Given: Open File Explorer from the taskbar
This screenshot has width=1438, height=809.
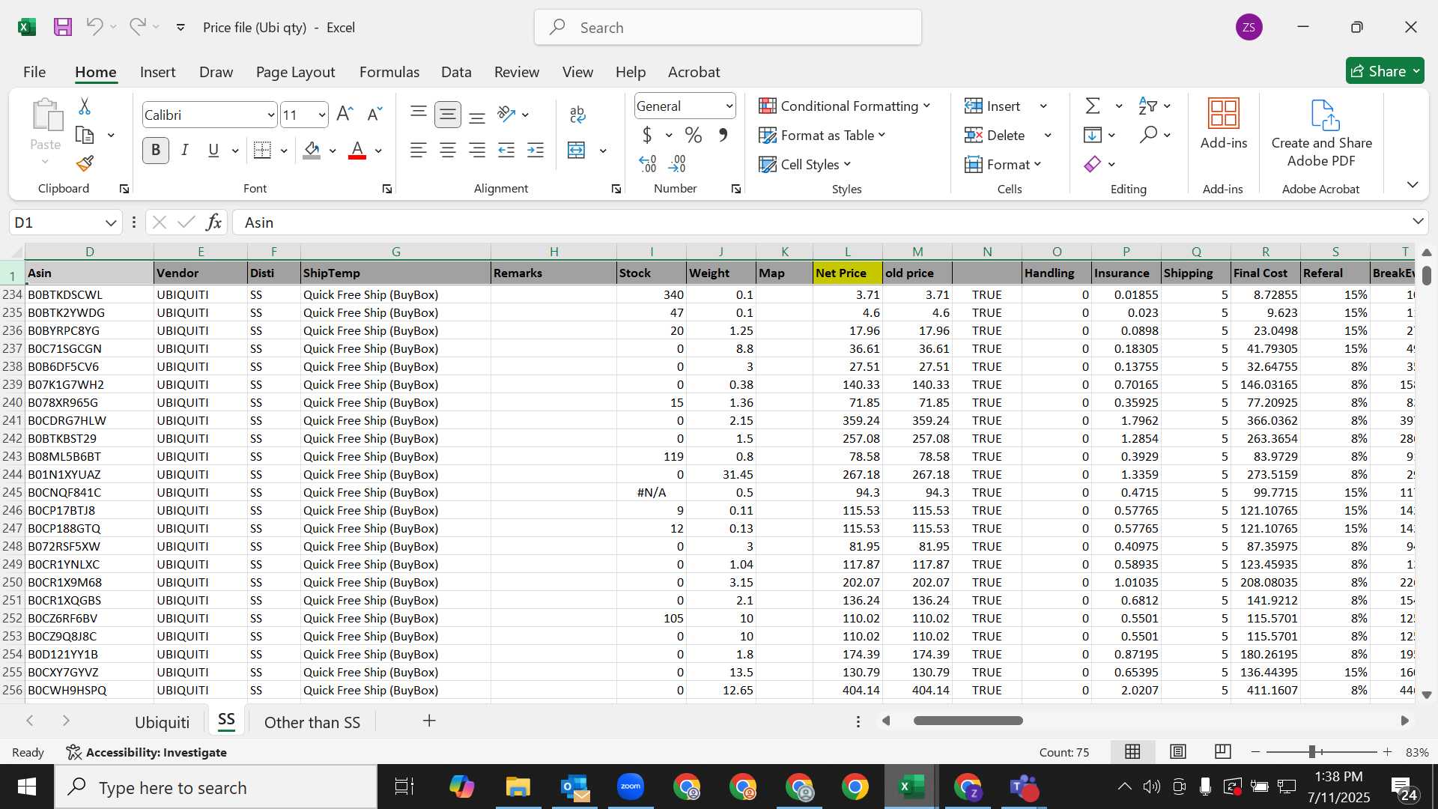Looking at the screenshot, I should pos(518,787).
